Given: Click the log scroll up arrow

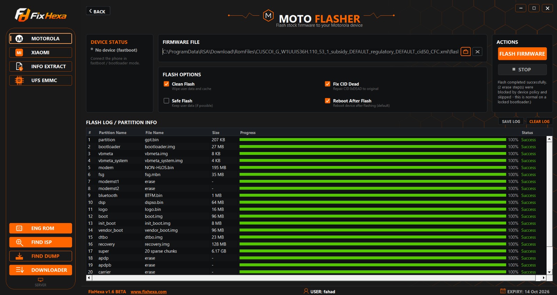Looking at the screenshot, I should pyautogui.click(x=549, y=139).
